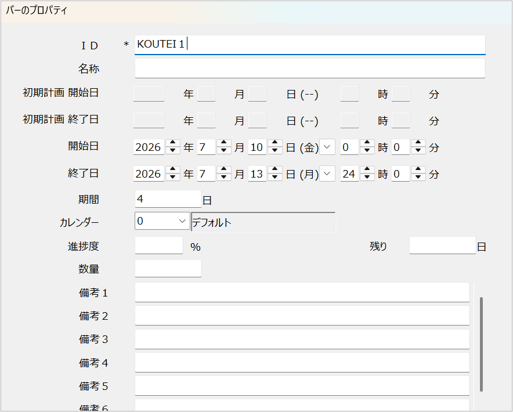Screen dimensions: 513x412
Task: Open the 終了日 date picker dropdown next to (月)
Action: pyautogui.click(x=327, y=174)
